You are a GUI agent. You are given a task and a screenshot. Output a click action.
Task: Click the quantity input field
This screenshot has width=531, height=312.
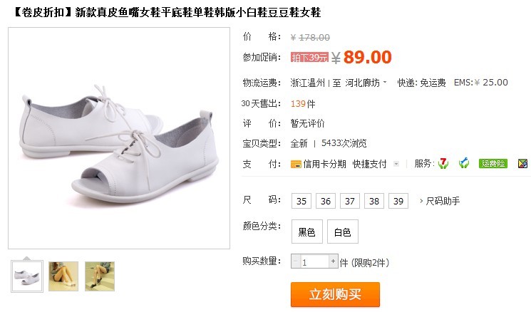point(314,261)
